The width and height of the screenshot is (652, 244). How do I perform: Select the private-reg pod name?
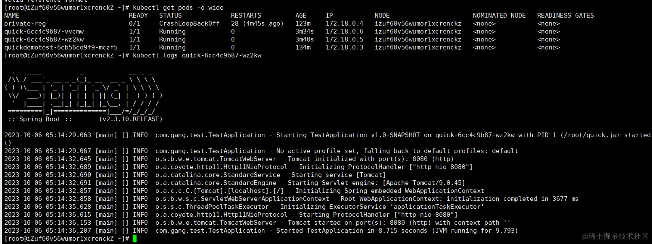click(x=25, y=23)
